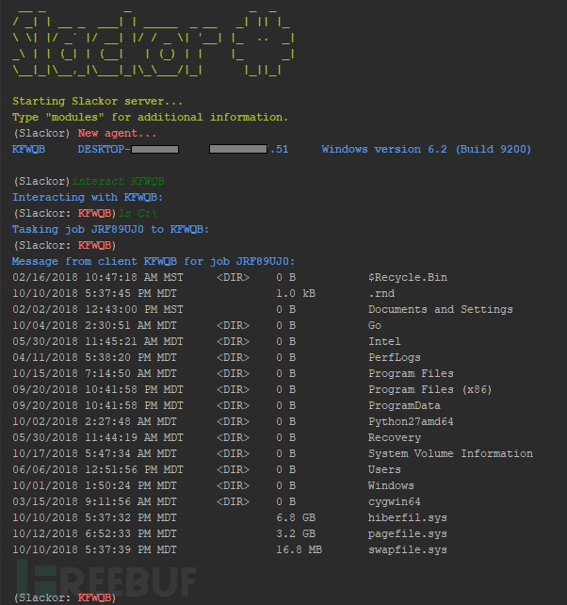Screen dimensions: 567x605
Task: Click the "$Recycle.Bin" entry
Action: (x=408, y=278)
